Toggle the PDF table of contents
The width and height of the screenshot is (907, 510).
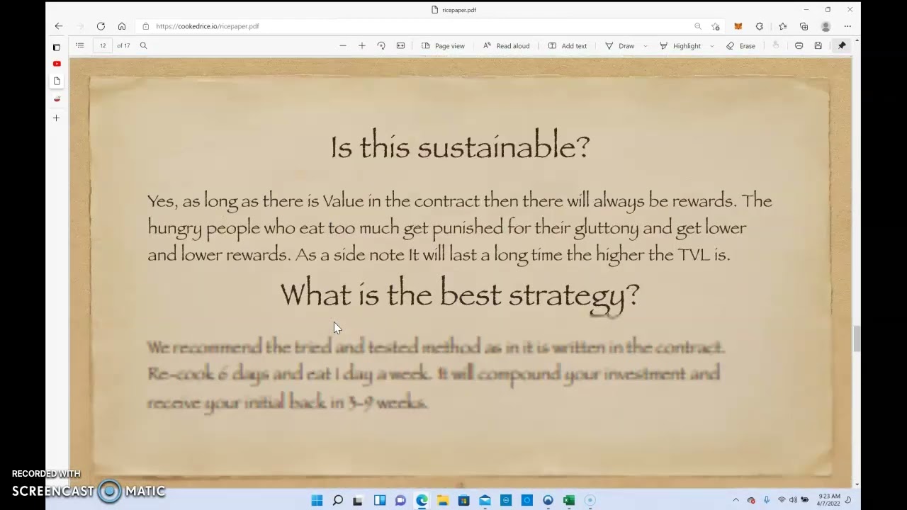tap(80, 45)
